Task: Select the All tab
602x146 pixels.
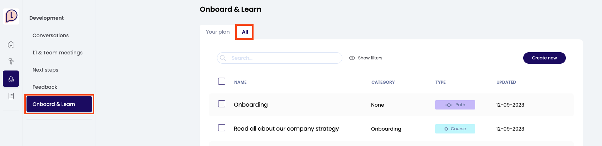Action: pos(245,32)
